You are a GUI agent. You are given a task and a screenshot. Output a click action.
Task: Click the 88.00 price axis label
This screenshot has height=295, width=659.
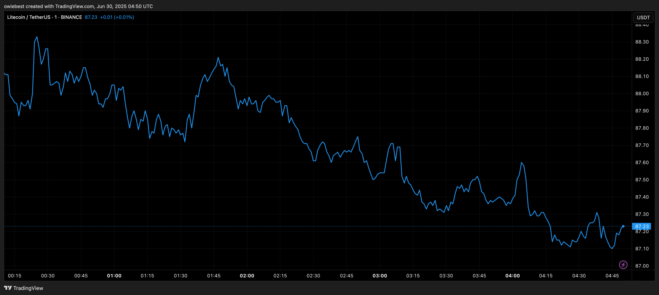642,94
